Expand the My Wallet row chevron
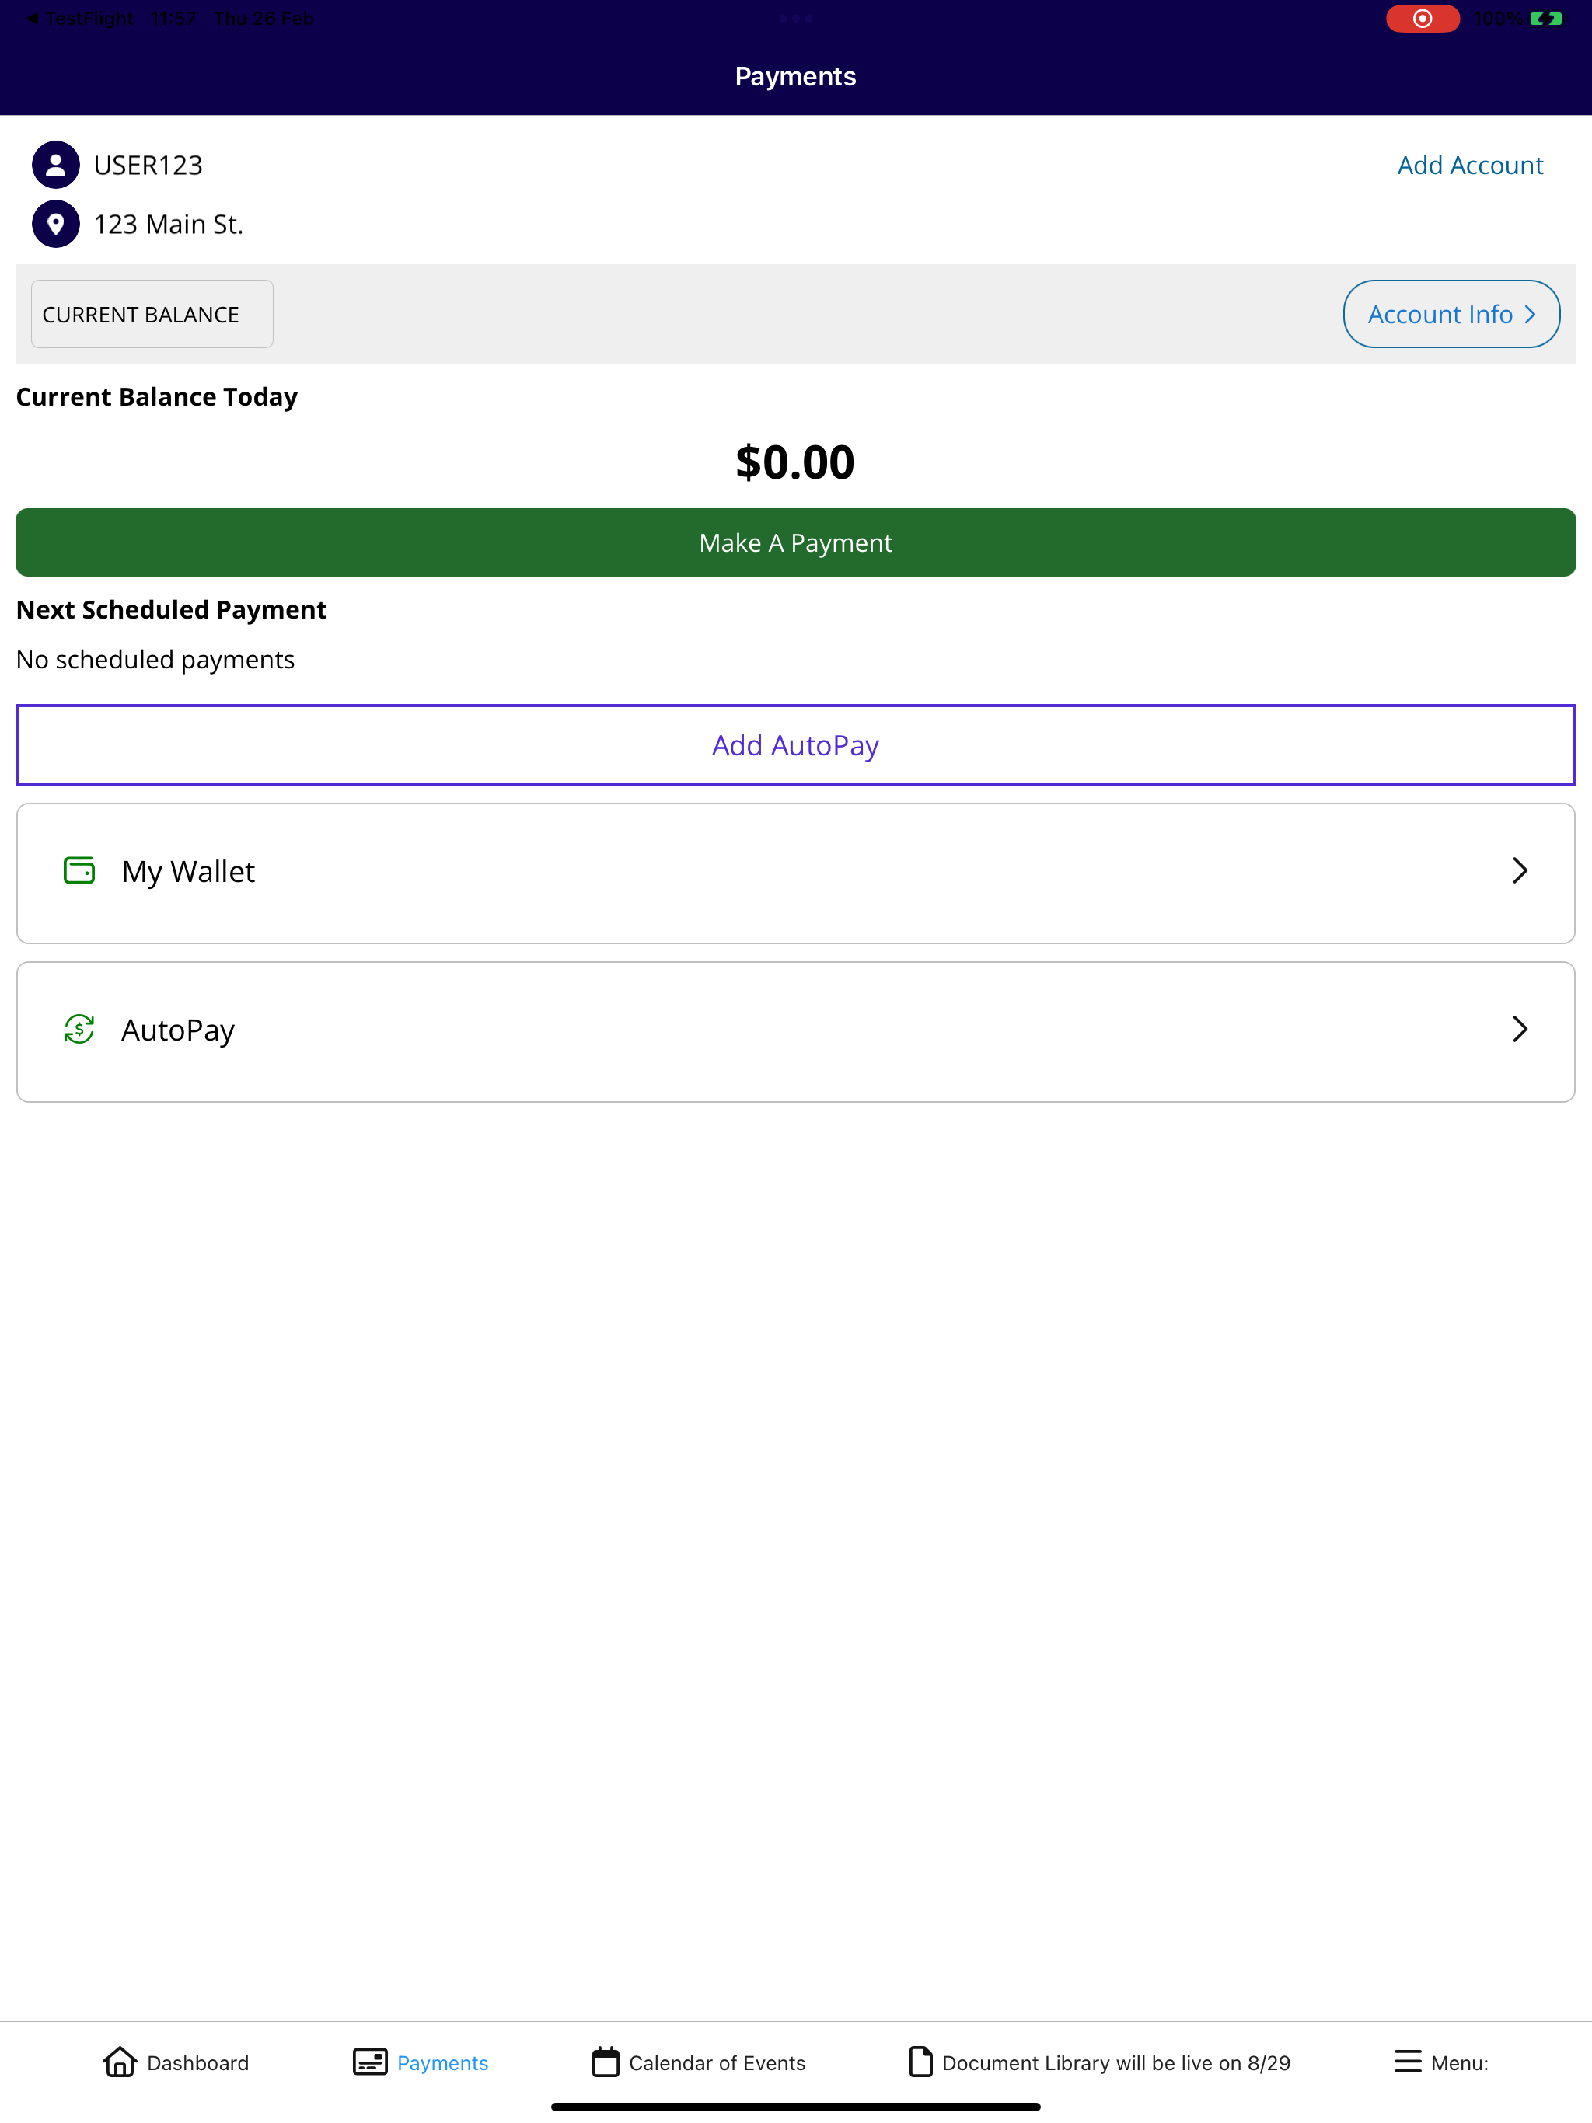The image size is (1592, 2123). point(1519,870)
